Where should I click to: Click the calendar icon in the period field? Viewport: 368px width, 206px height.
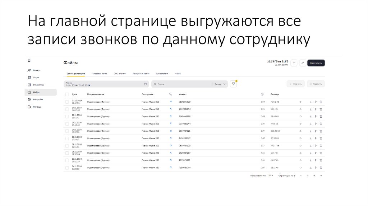coord(145,84)
